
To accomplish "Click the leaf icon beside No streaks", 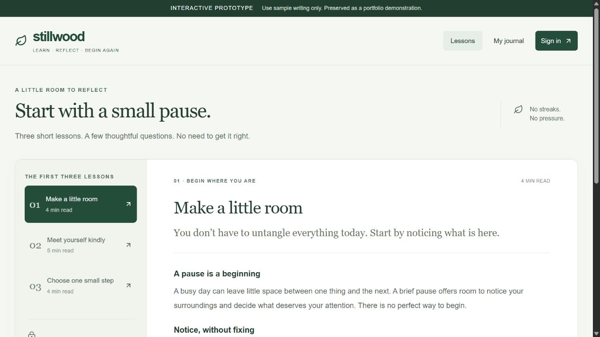I will coord(518,109).
